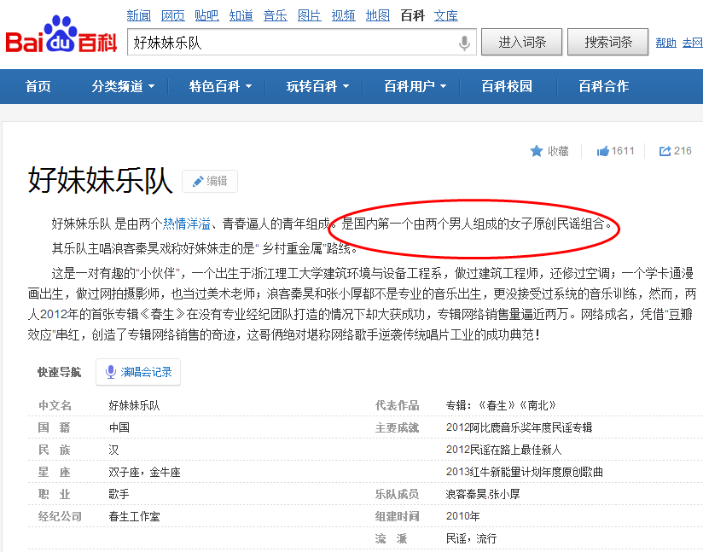The image size is (703, 552).
Task: Switch to the 百科 tab in top navigation
Action: click(412, 15)
